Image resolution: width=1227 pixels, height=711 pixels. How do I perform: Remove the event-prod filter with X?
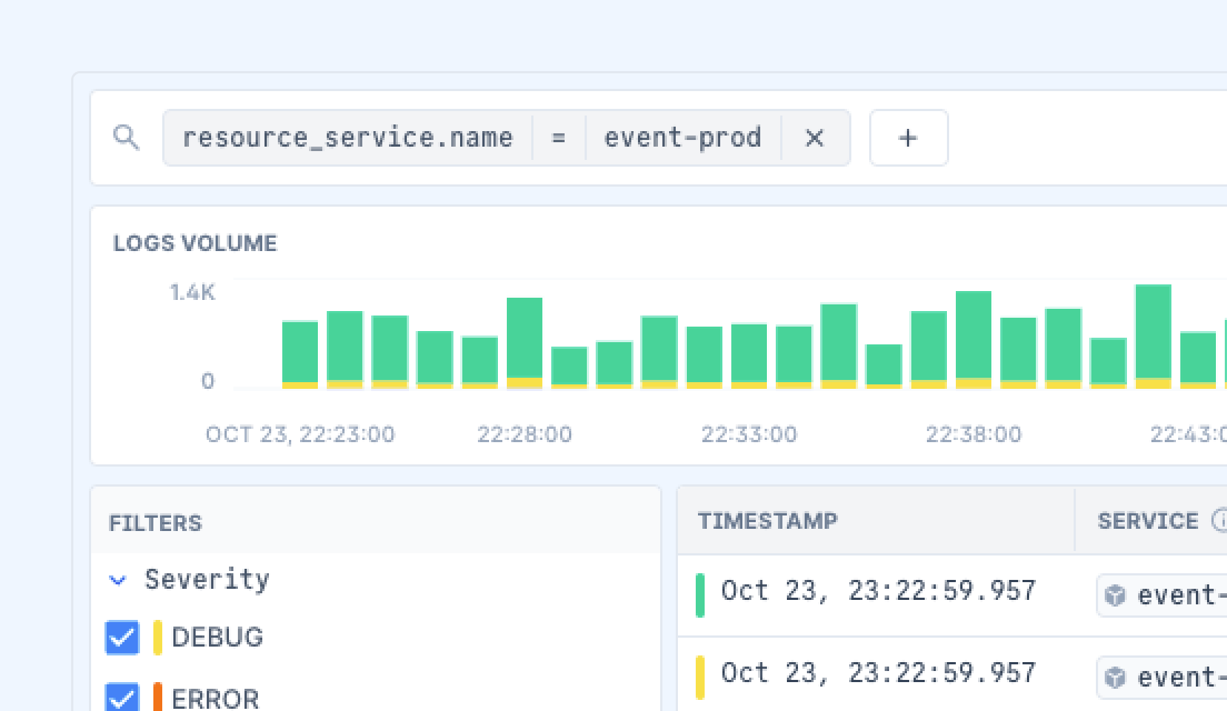tap(814, 138)
